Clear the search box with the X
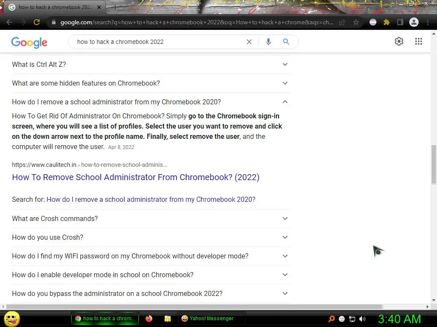437x327 pixels. [x=249, y=42]
